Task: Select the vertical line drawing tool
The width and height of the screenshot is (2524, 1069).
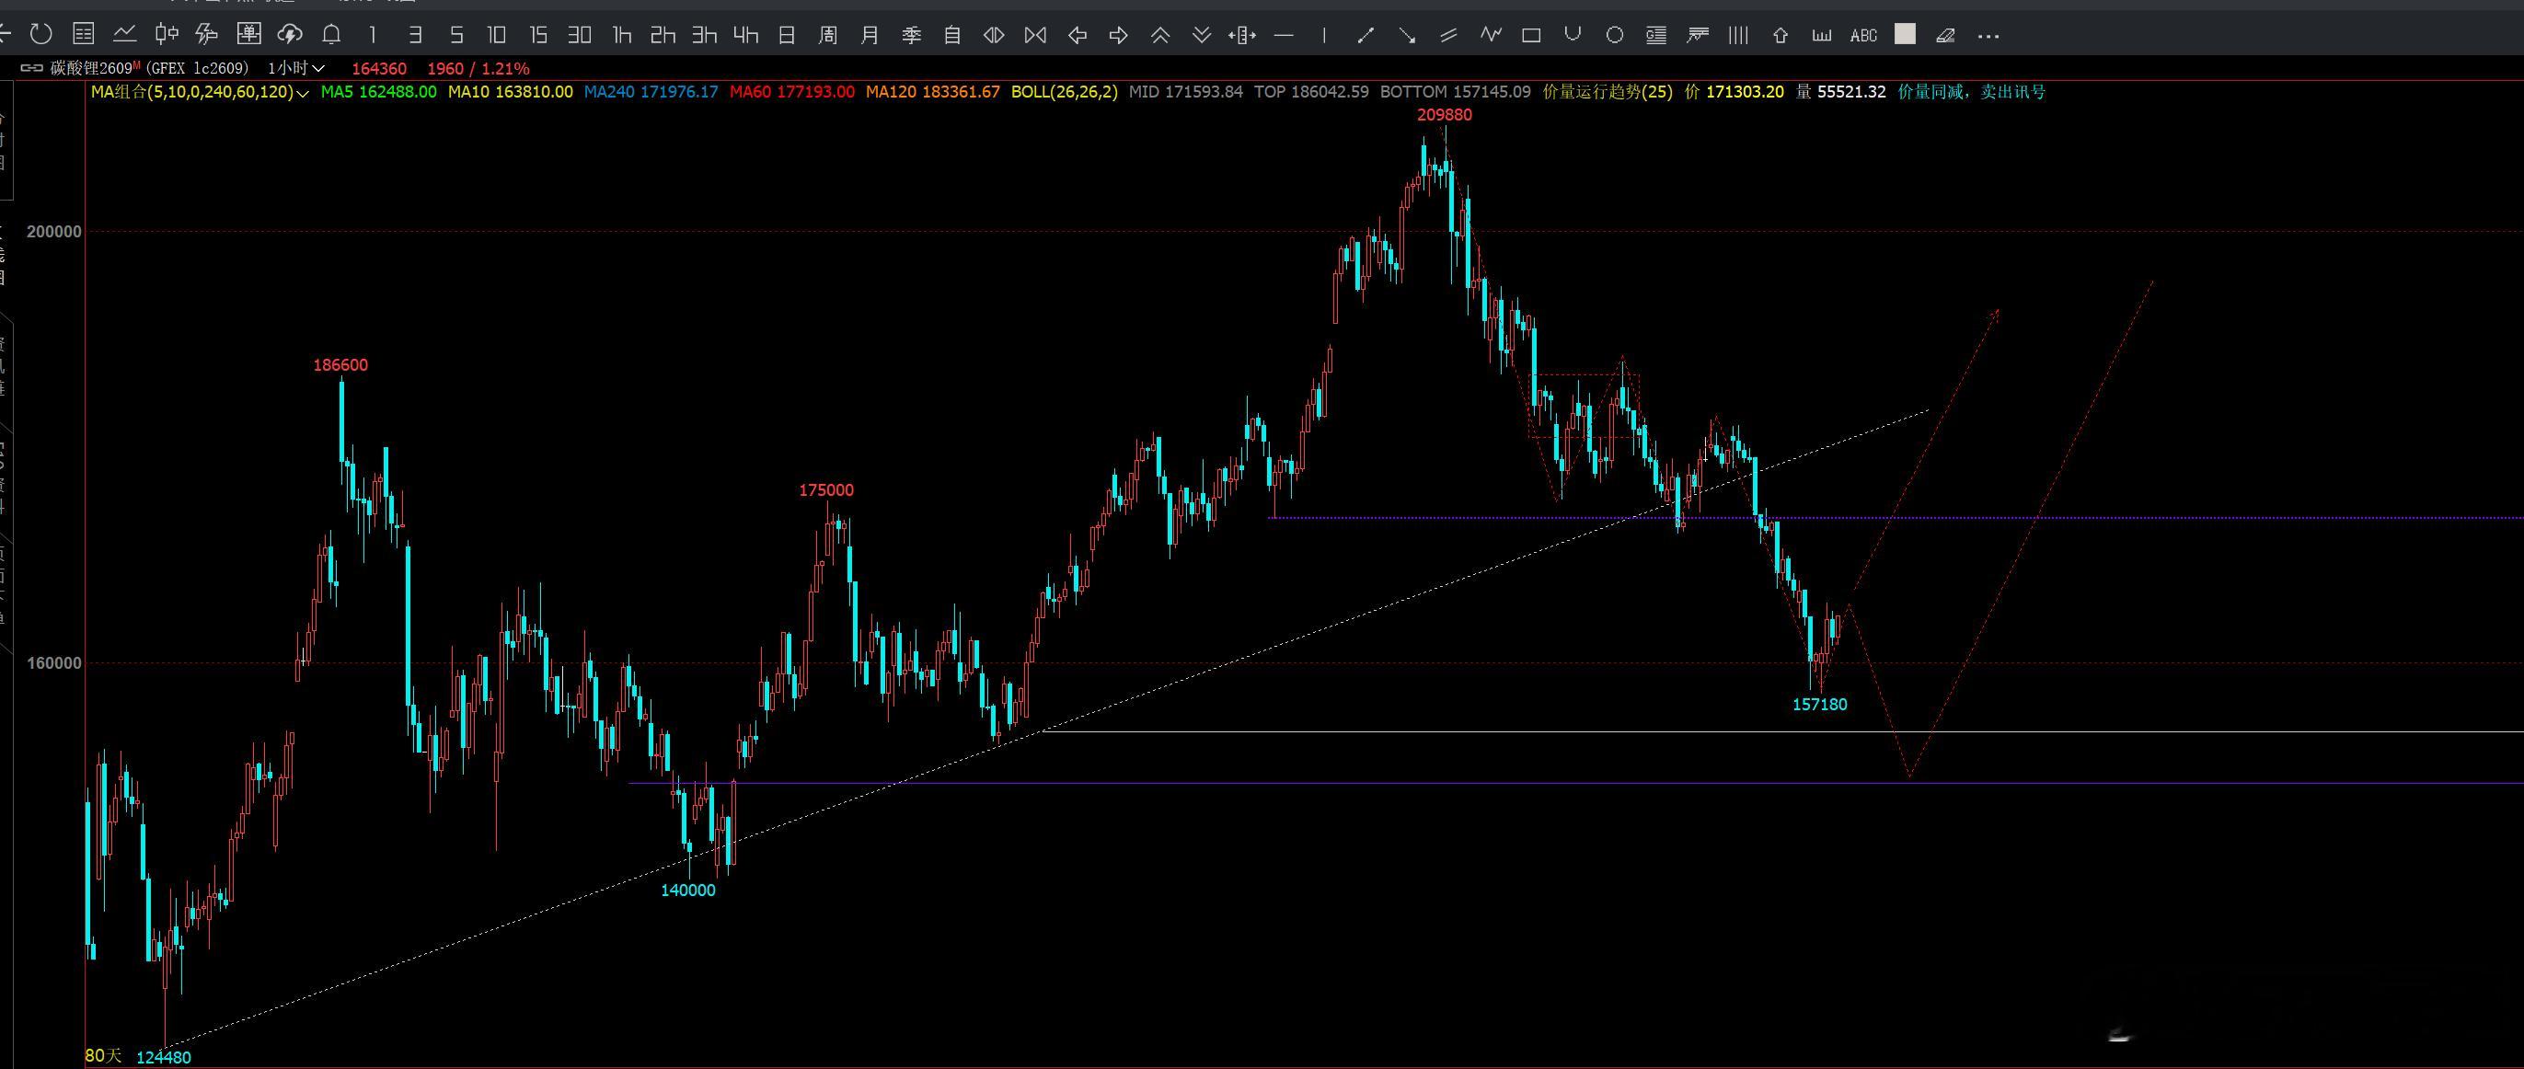Action: pyautogui.click(x=1324, y=35)
